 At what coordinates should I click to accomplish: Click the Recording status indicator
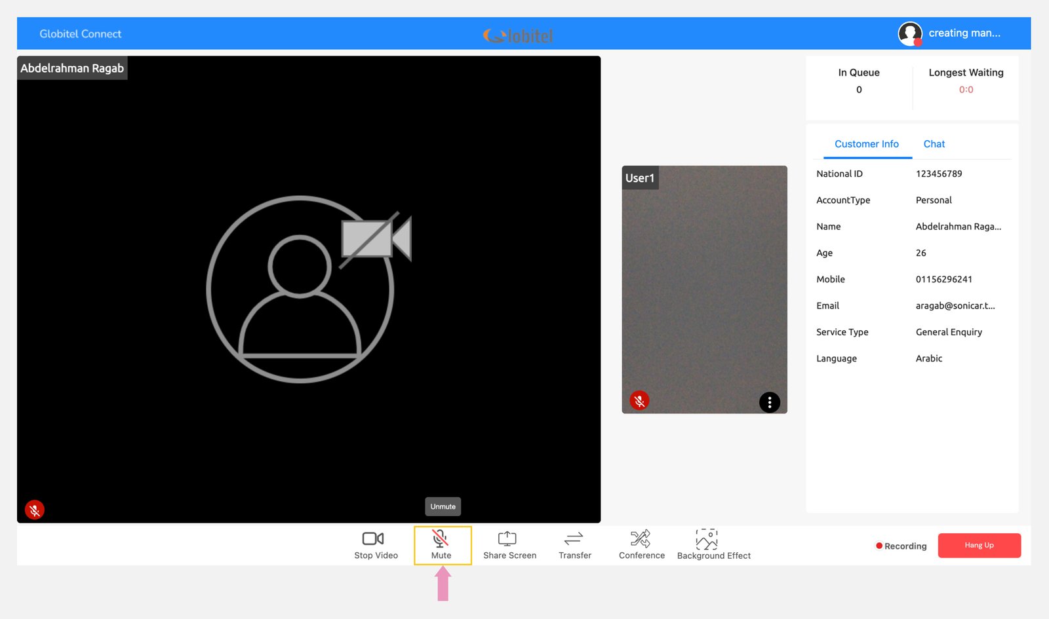click(901, 546)
